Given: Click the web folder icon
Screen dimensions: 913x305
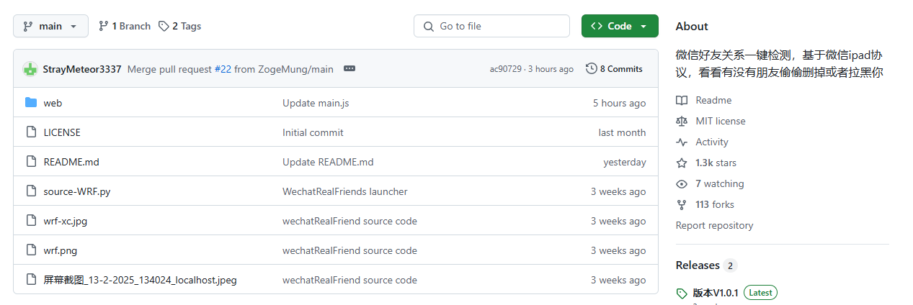Looking at the screenshot, I should [x=31, y=103].
